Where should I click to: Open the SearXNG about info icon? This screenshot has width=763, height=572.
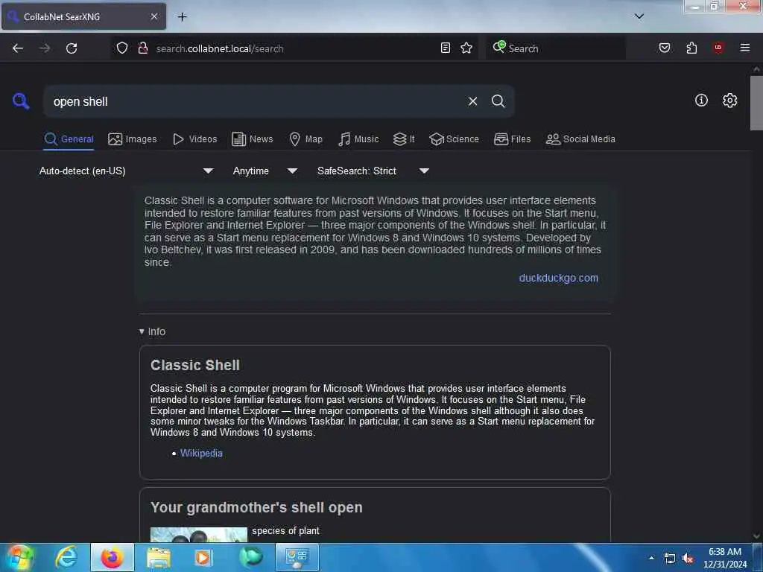pyautogui.click(x=701, y=101)
